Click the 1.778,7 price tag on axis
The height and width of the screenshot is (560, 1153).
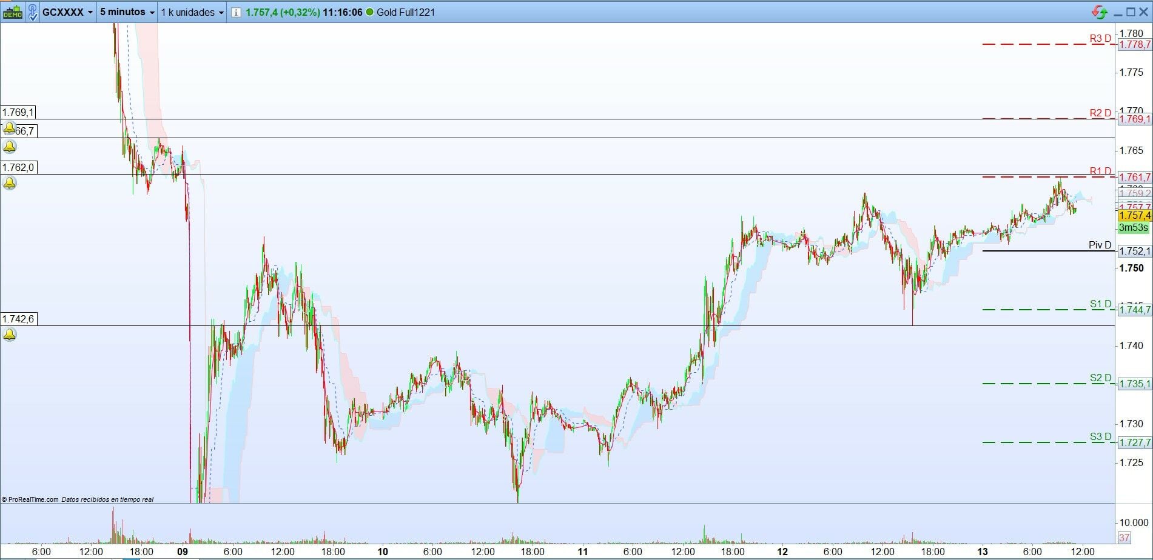[x=1134, y=45]
